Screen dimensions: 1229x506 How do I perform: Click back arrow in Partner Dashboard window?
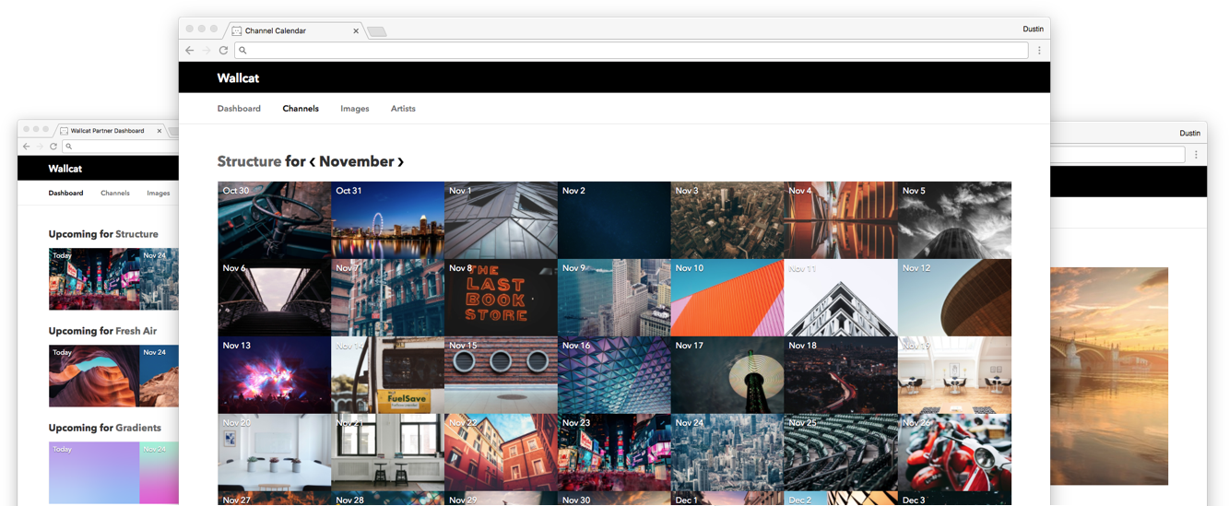27,147
